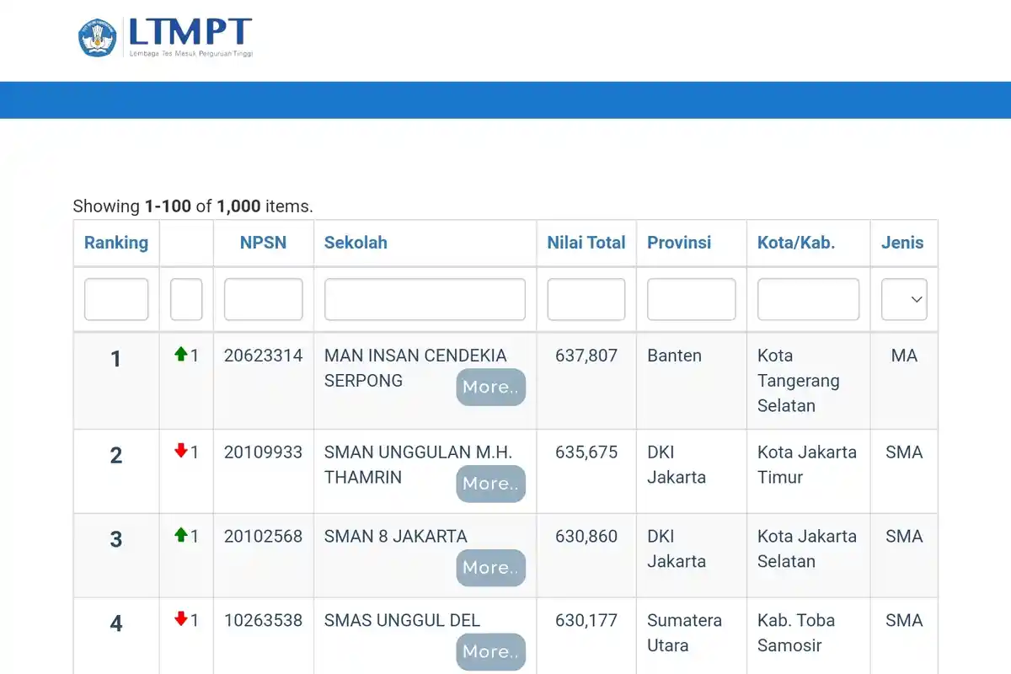Click the NPSN filter input box
Viewport: 1011px width, 674px height.
coord(263,299)
